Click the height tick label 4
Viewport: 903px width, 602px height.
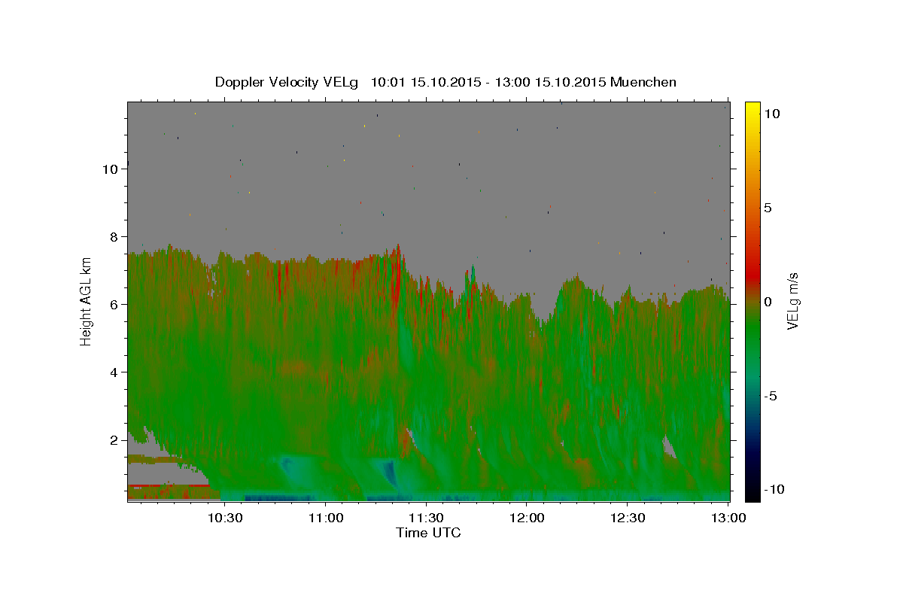(114, 372)
